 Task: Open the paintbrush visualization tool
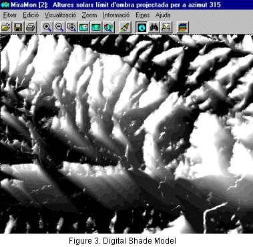pos(125,27)
